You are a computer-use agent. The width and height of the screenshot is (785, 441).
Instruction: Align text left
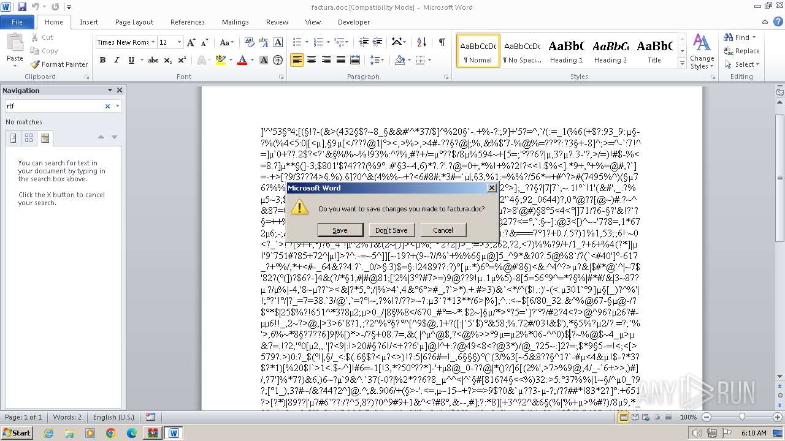point(297,60)
